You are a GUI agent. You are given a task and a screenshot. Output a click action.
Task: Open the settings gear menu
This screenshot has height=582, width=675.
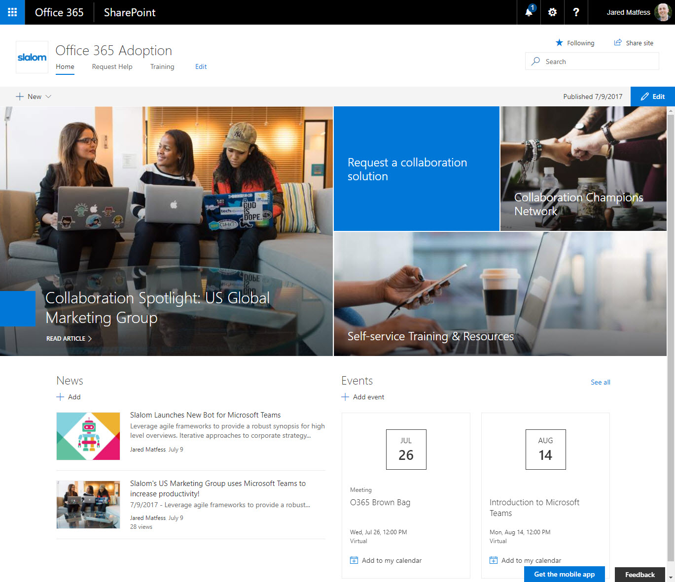coord(552,12)
